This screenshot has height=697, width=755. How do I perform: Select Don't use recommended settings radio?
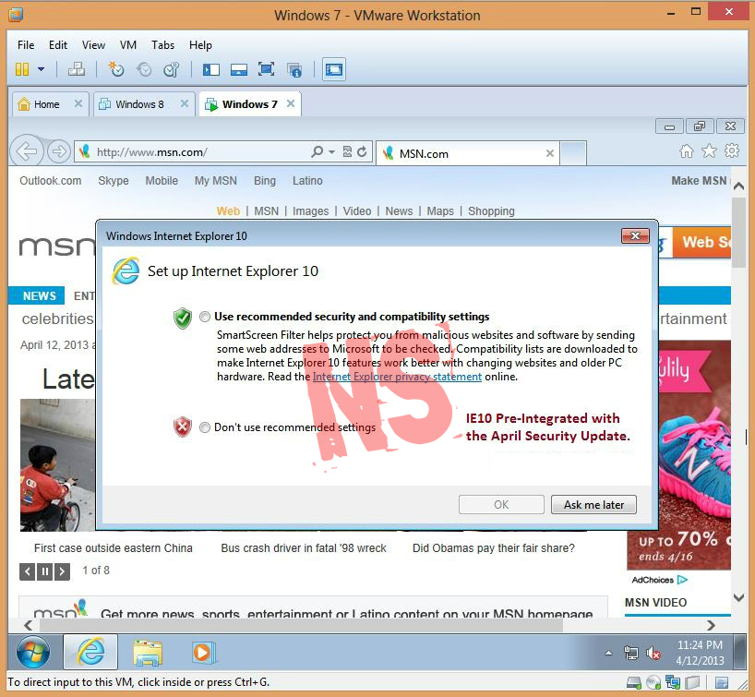coord(205,427)
